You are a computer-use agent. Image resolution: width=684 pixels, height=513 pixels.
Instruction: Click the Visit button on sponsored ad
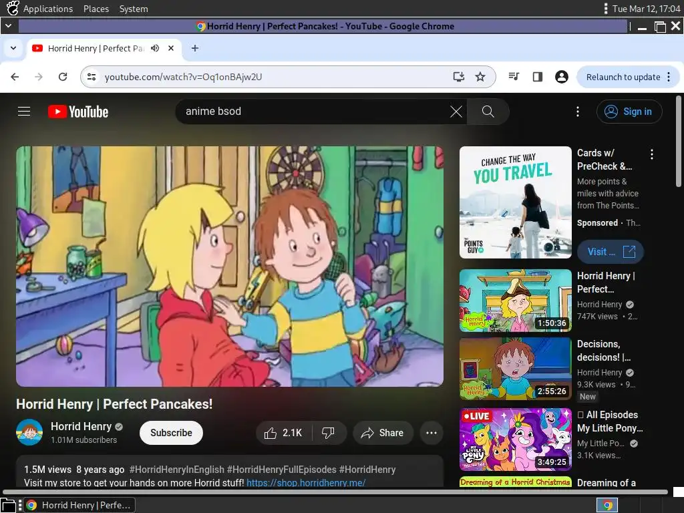[x=611, y=252]
